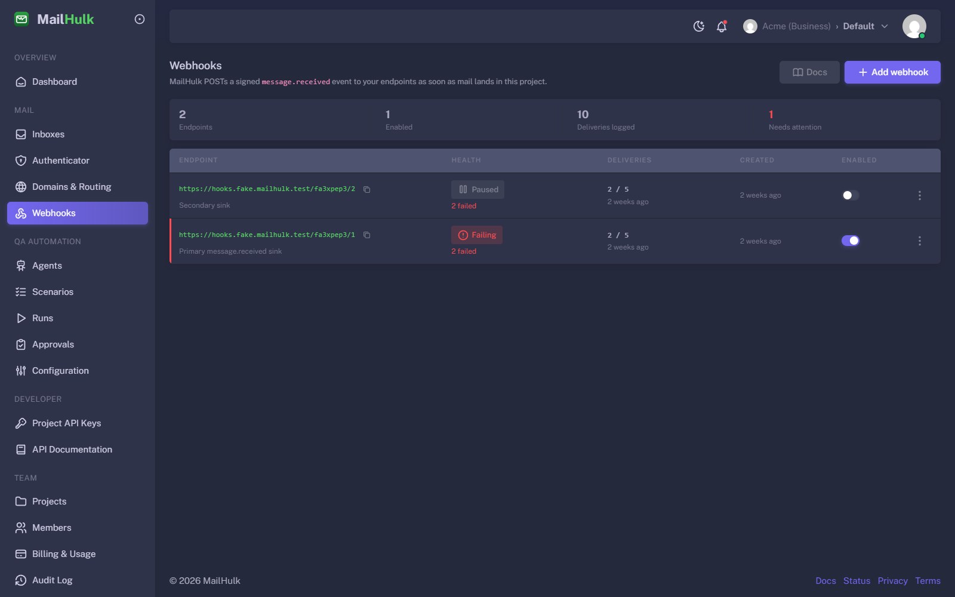The image size is (955, 597).
Task: Click '2 failed' under Failing badge
Action: tap(464, 251)
